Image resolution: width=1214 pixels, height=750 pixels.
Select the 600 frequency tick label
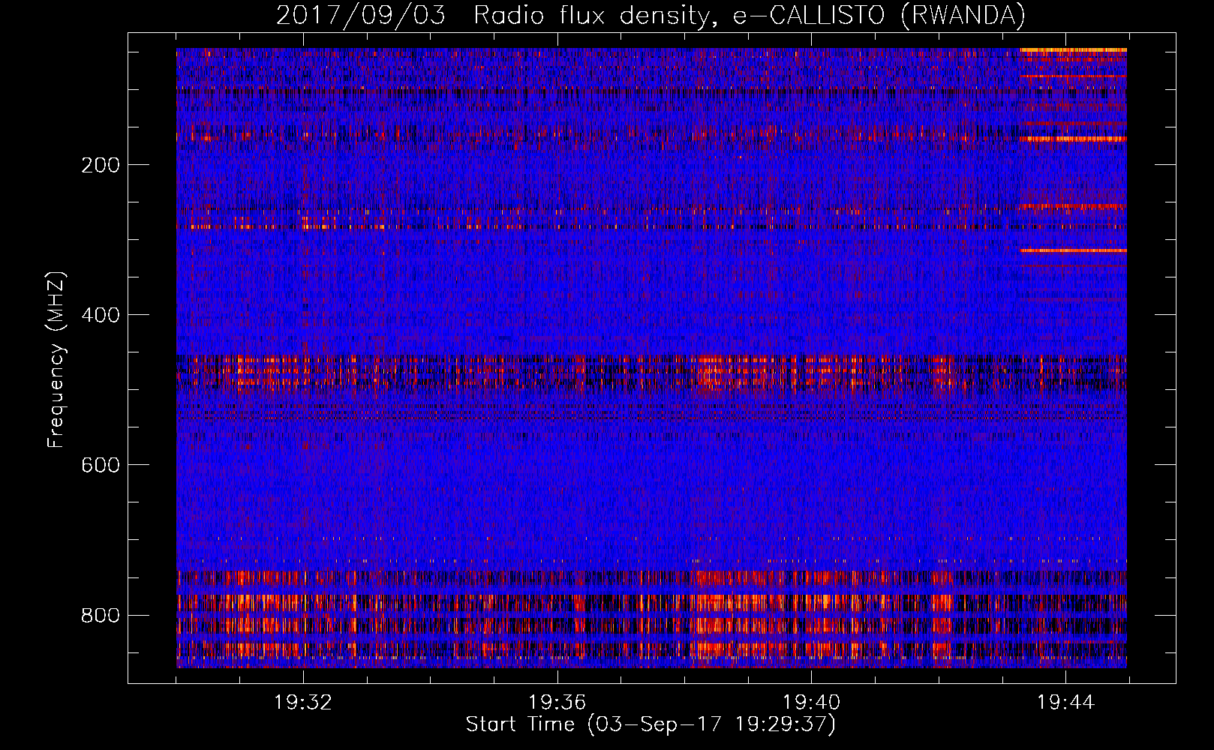pos(100,465)
